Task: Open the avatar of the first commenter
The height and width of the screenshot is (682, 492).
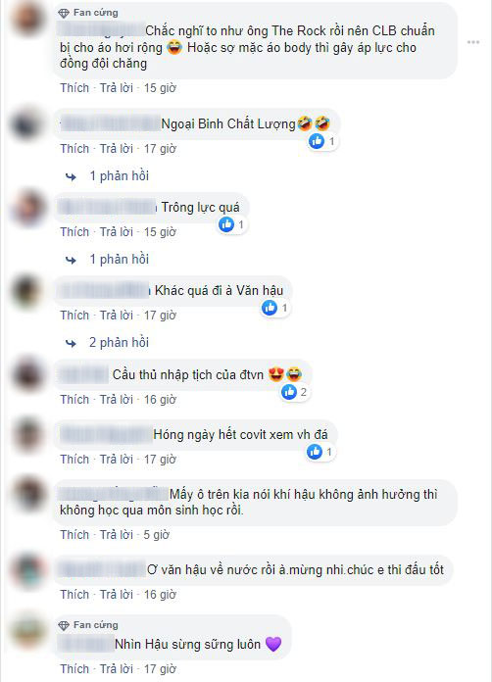Action: click(x=27, y=20)
